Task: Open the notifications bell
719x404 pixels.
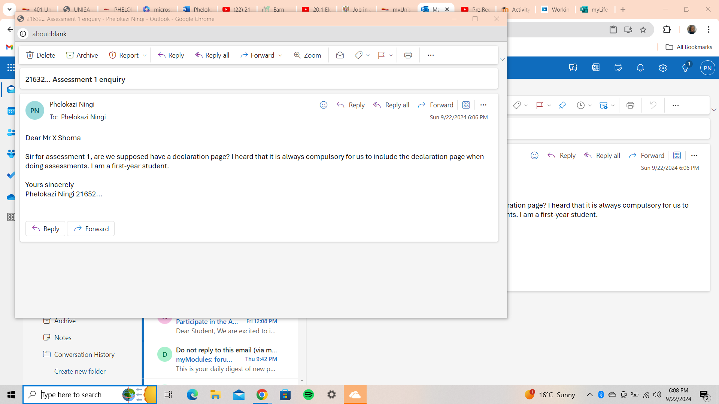Action: pyautogui.click(x=640, y=68)
